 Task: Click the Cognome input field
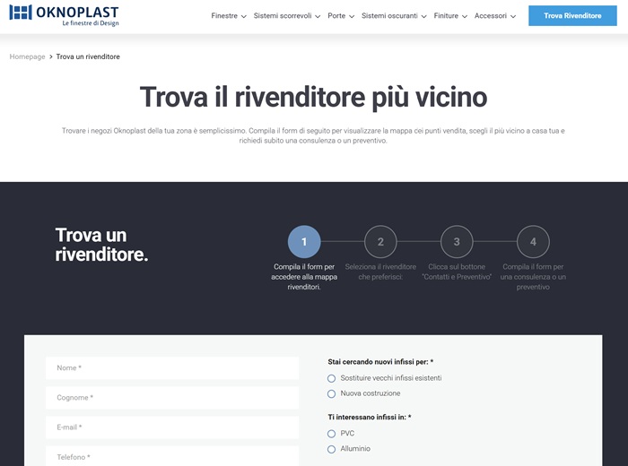coord(172,398)
